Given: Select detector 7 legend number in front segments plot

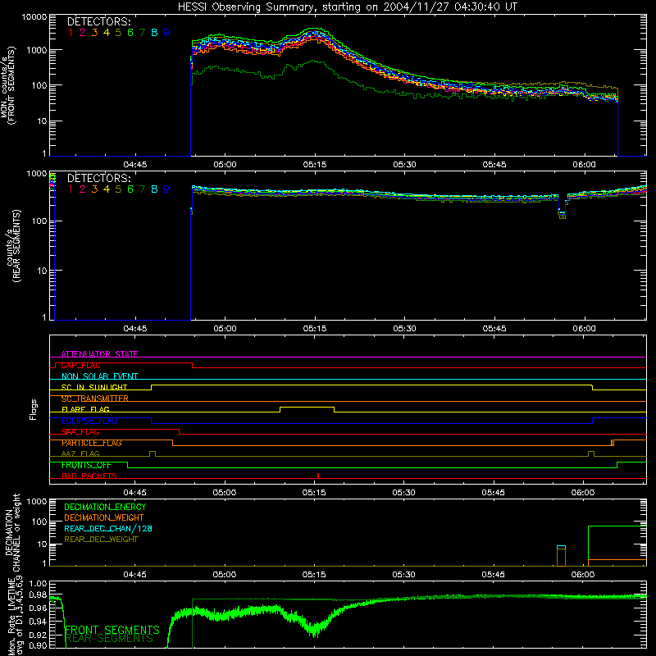Looking at the screenshot, I should (142, 33).
